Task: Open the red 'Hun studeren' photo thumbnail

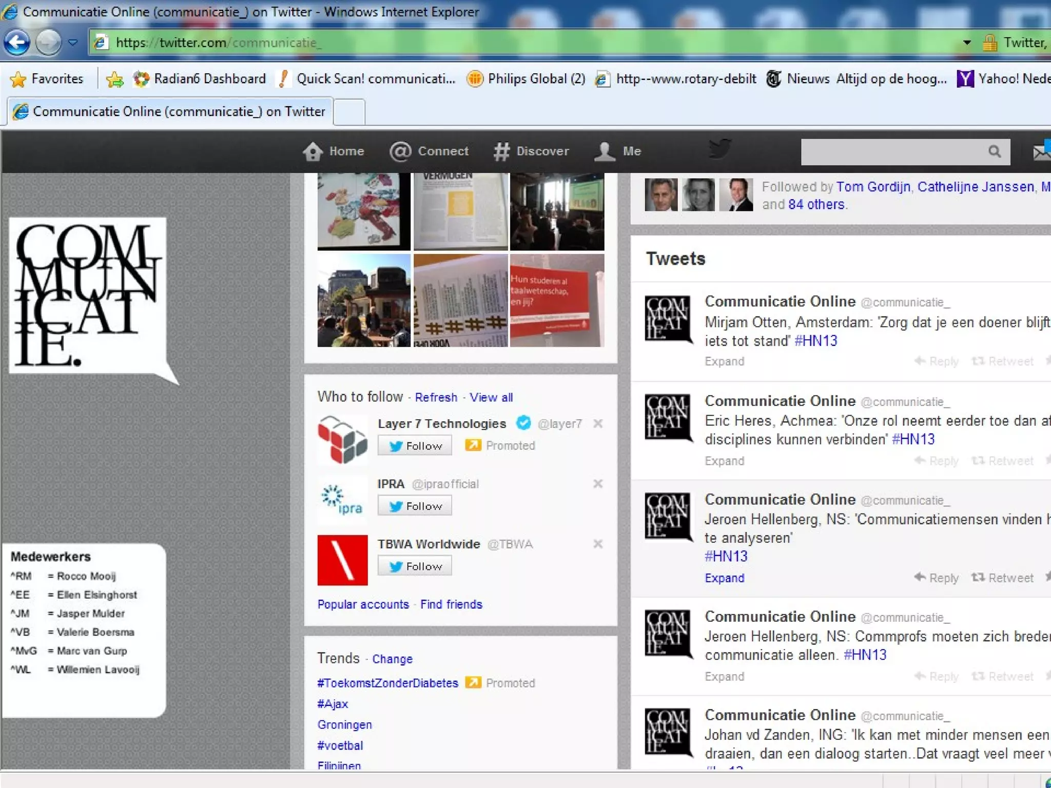Action: (x=557, y=301)
